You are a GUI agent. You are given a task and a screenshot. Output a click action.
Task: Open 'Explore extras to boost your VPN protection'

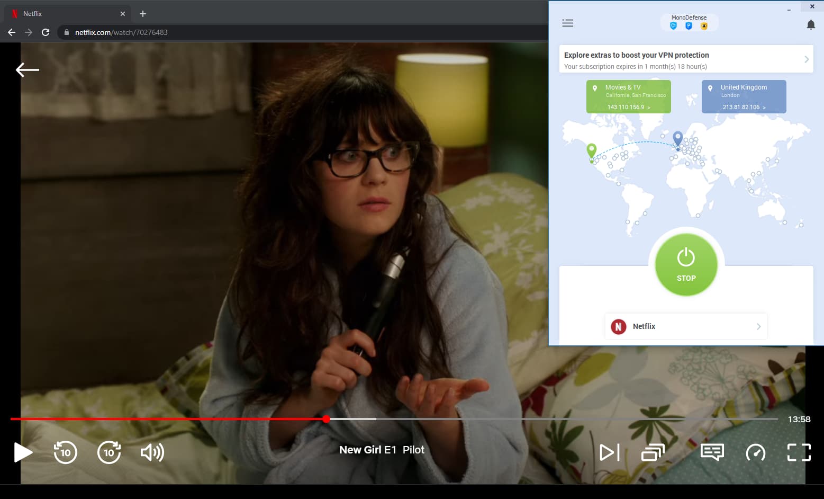pyautogui.click(x=686, y=59)
